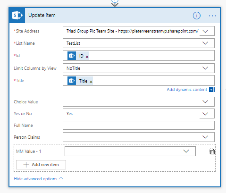Click into the Title input field

click(x=139, y=81)
